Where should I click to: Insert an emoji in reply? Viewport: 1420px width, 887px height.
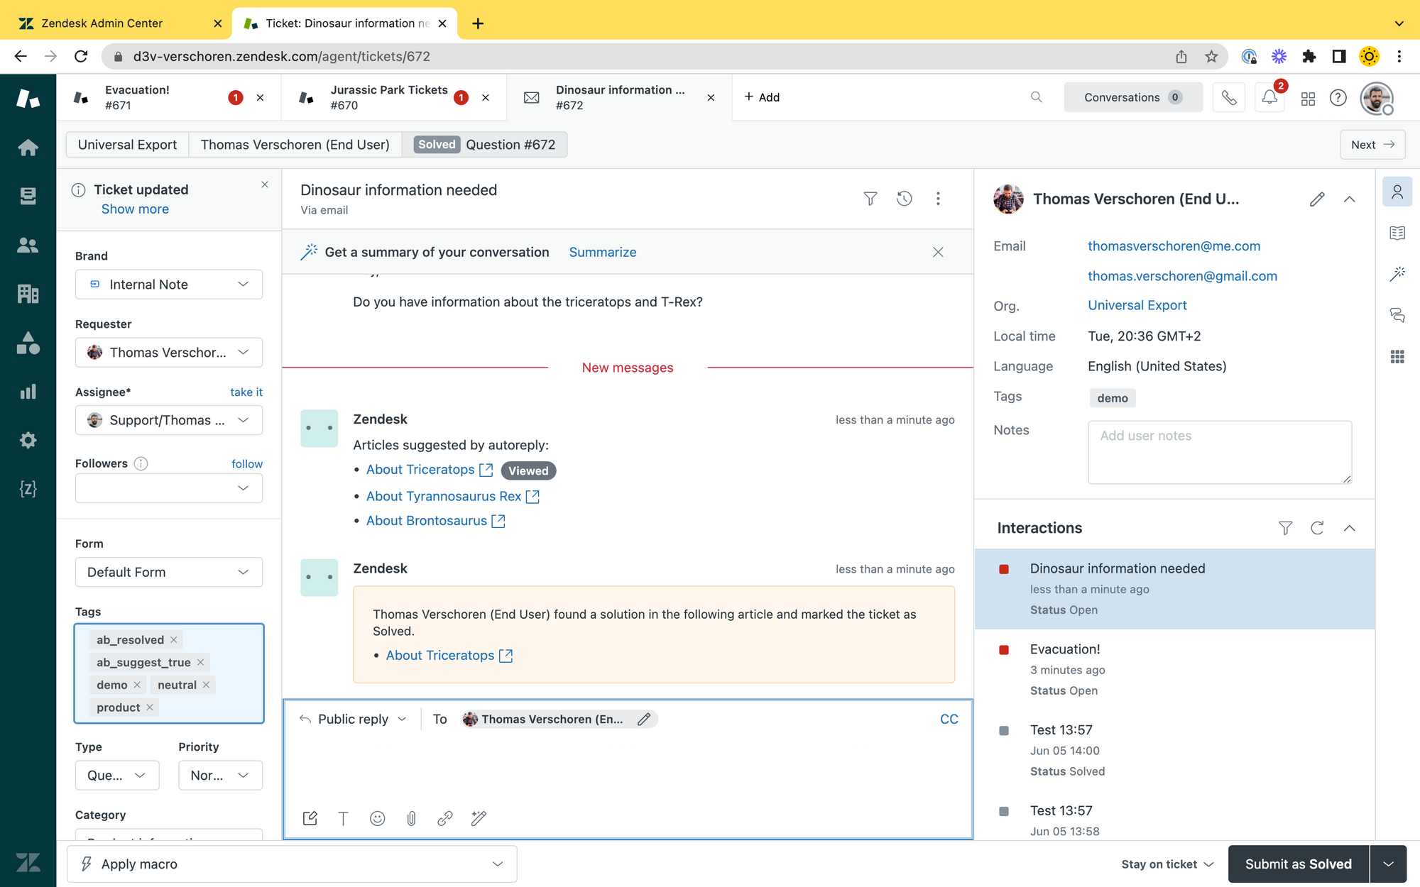377,818
